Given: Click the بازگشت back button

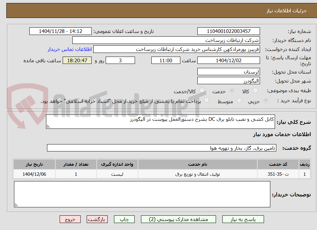Looking at the screenshot, I should coord(97,219).
